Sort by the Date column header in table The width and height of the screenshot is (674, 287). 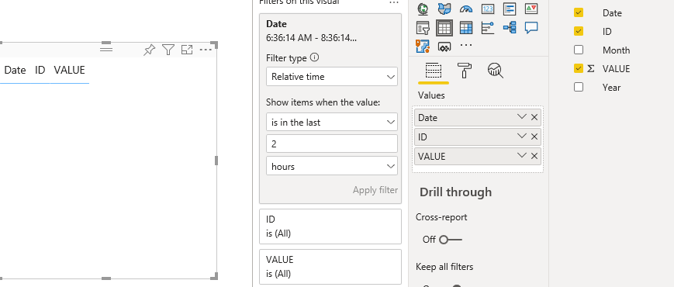tap(15, 70)
